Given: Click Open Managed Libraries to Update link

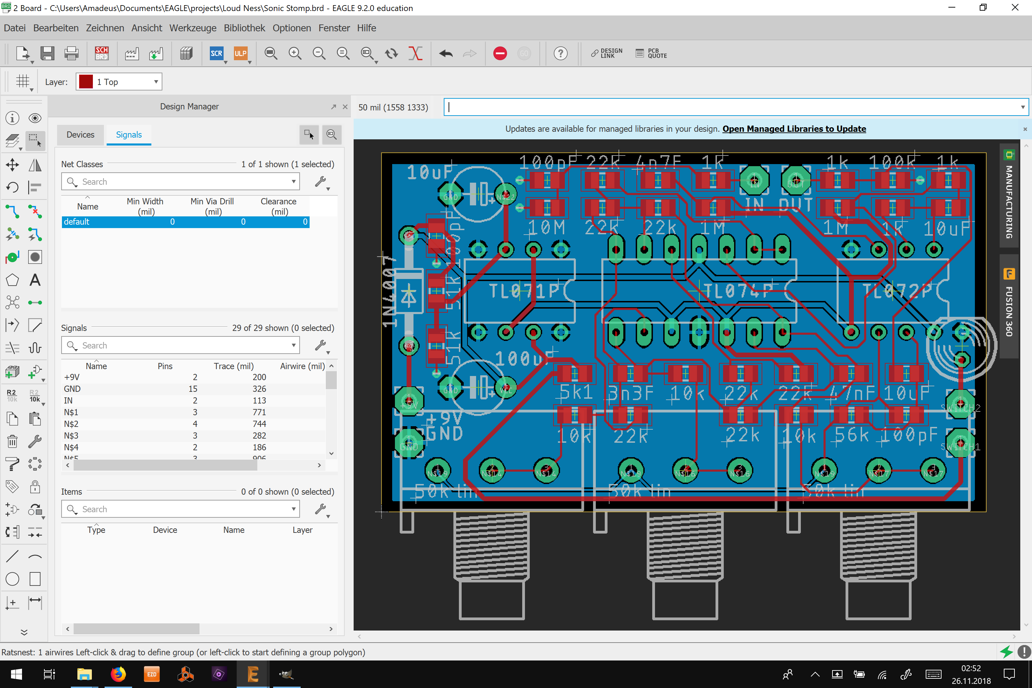Looking at the screenshot, I should click(794, 129).
